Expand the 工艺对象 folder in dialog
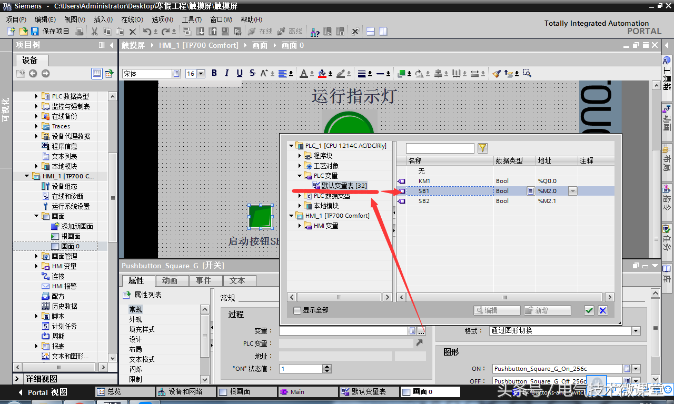674x404 pixels. [x=300, y=166]
